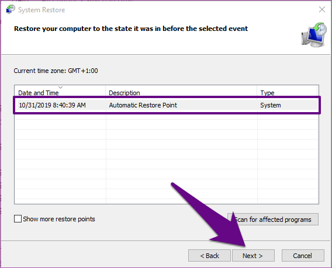The image size is (332, 268).
Task: Close the System Restore dialog with X
Action: (322, 9)
